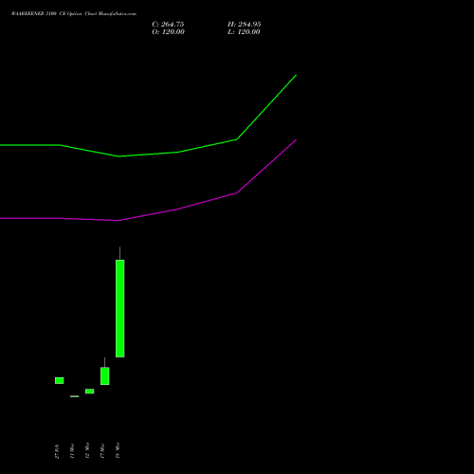Image resolution: width=474 pixels, height=474 pixels.
Task: Click the 12 Mar date label
Action: coord(87,450)
